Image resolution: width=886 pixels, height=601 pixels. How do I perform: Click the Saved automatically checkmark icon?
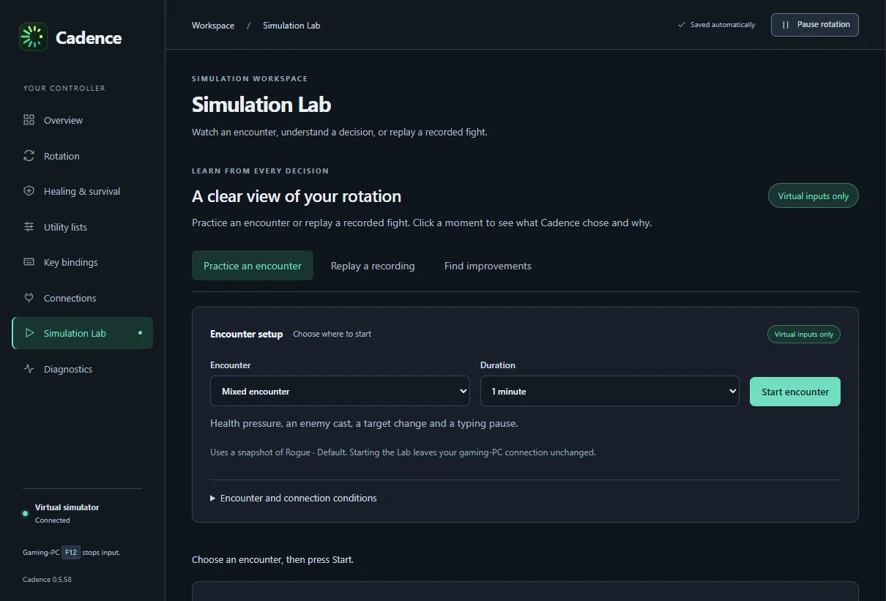point(682,25)
